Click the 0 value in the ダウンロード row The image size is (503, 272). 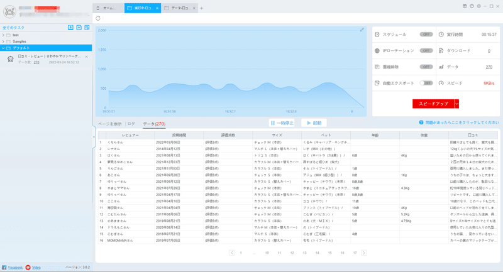pyautogui.click(x=489, y=51)
